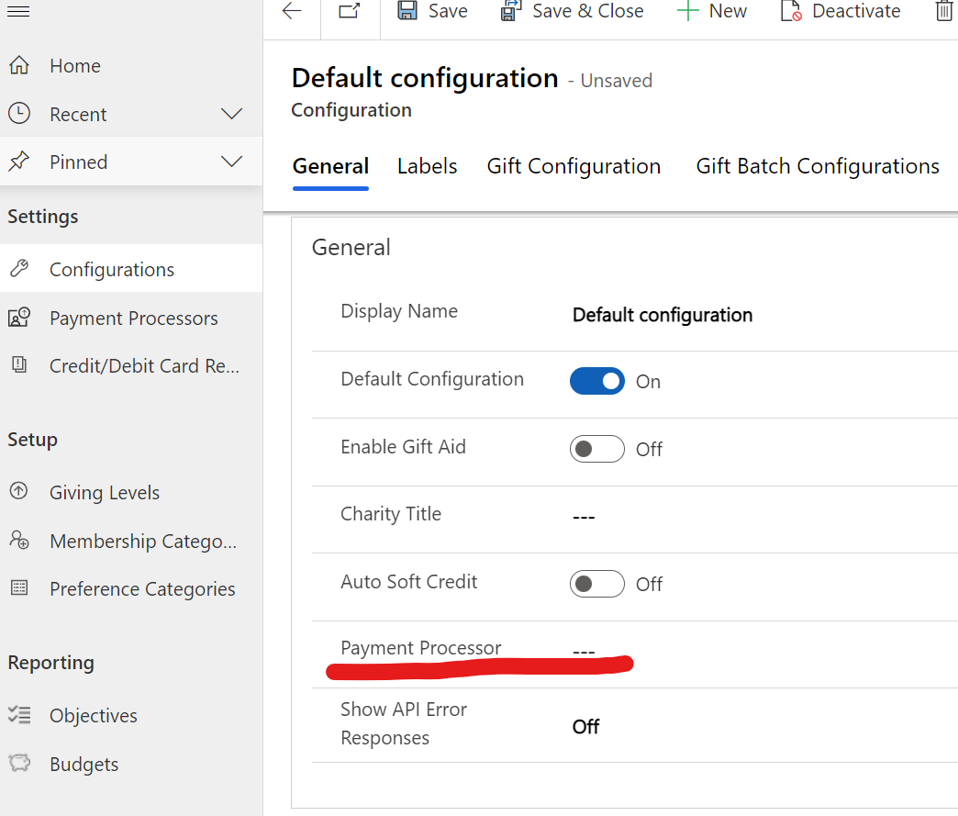Click the Save & Close button

pos(572,11)
